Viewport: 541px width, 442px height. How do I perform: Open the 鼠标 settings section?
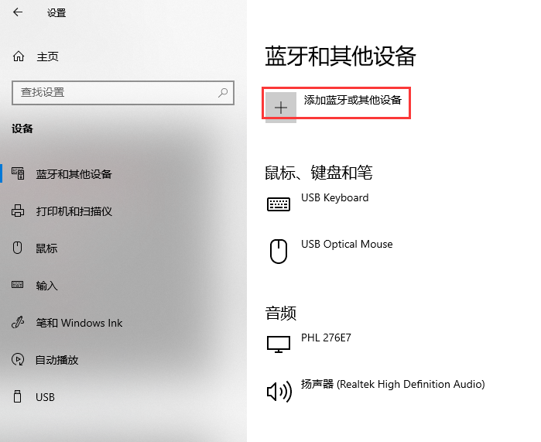pyautogui.click(x=46, y=248)
